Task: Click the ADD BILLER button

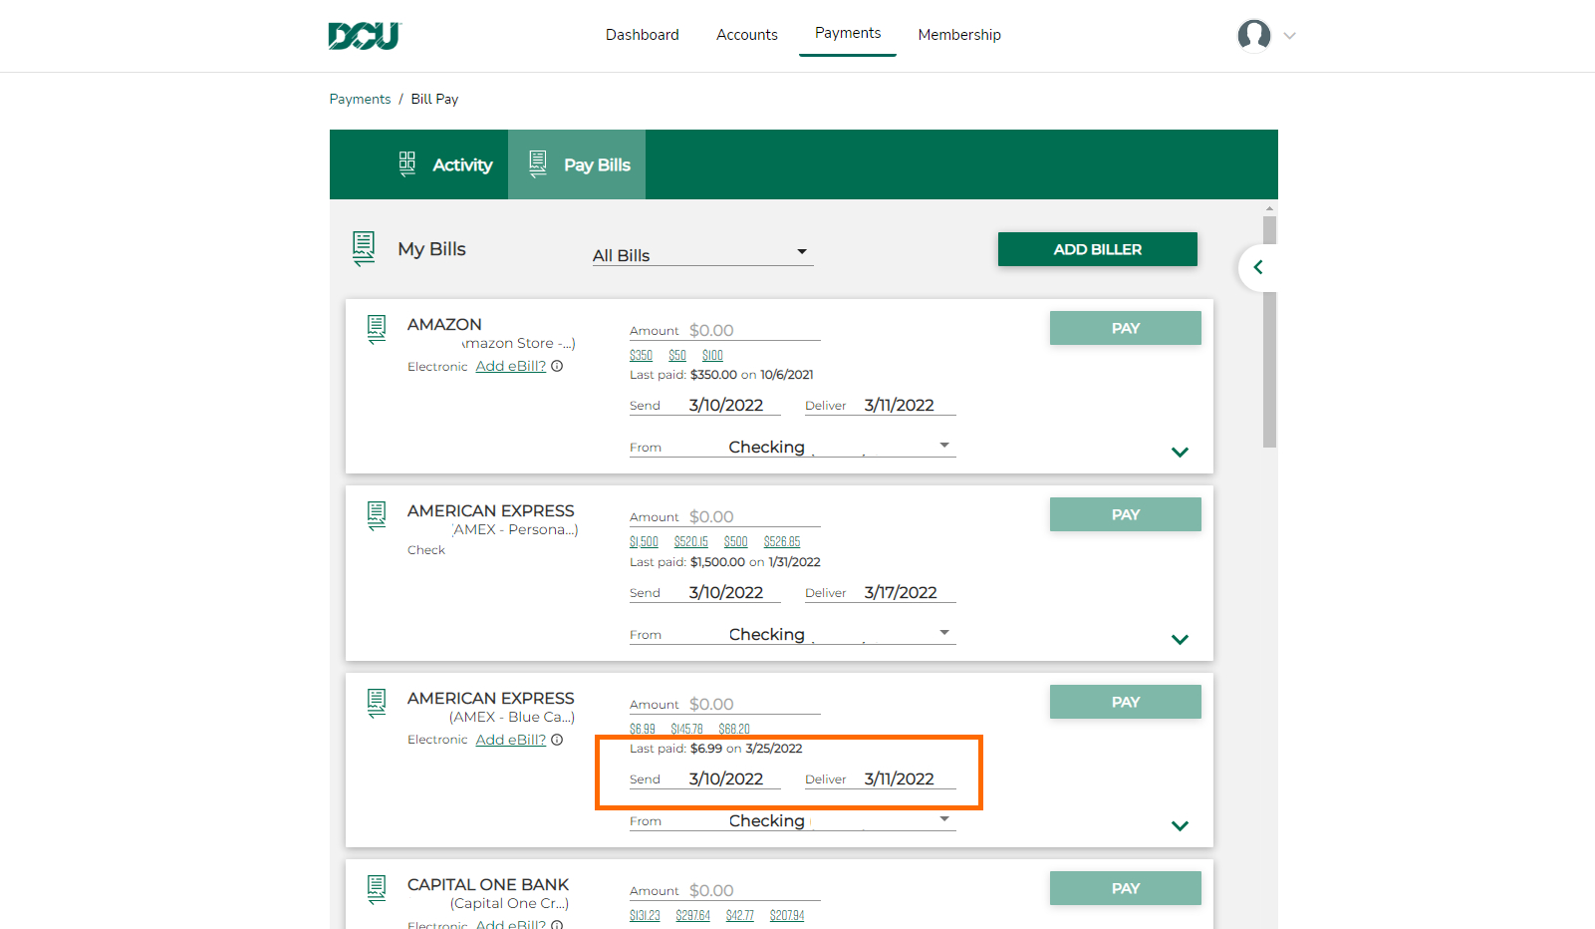Action: (x=1097, y=249)
